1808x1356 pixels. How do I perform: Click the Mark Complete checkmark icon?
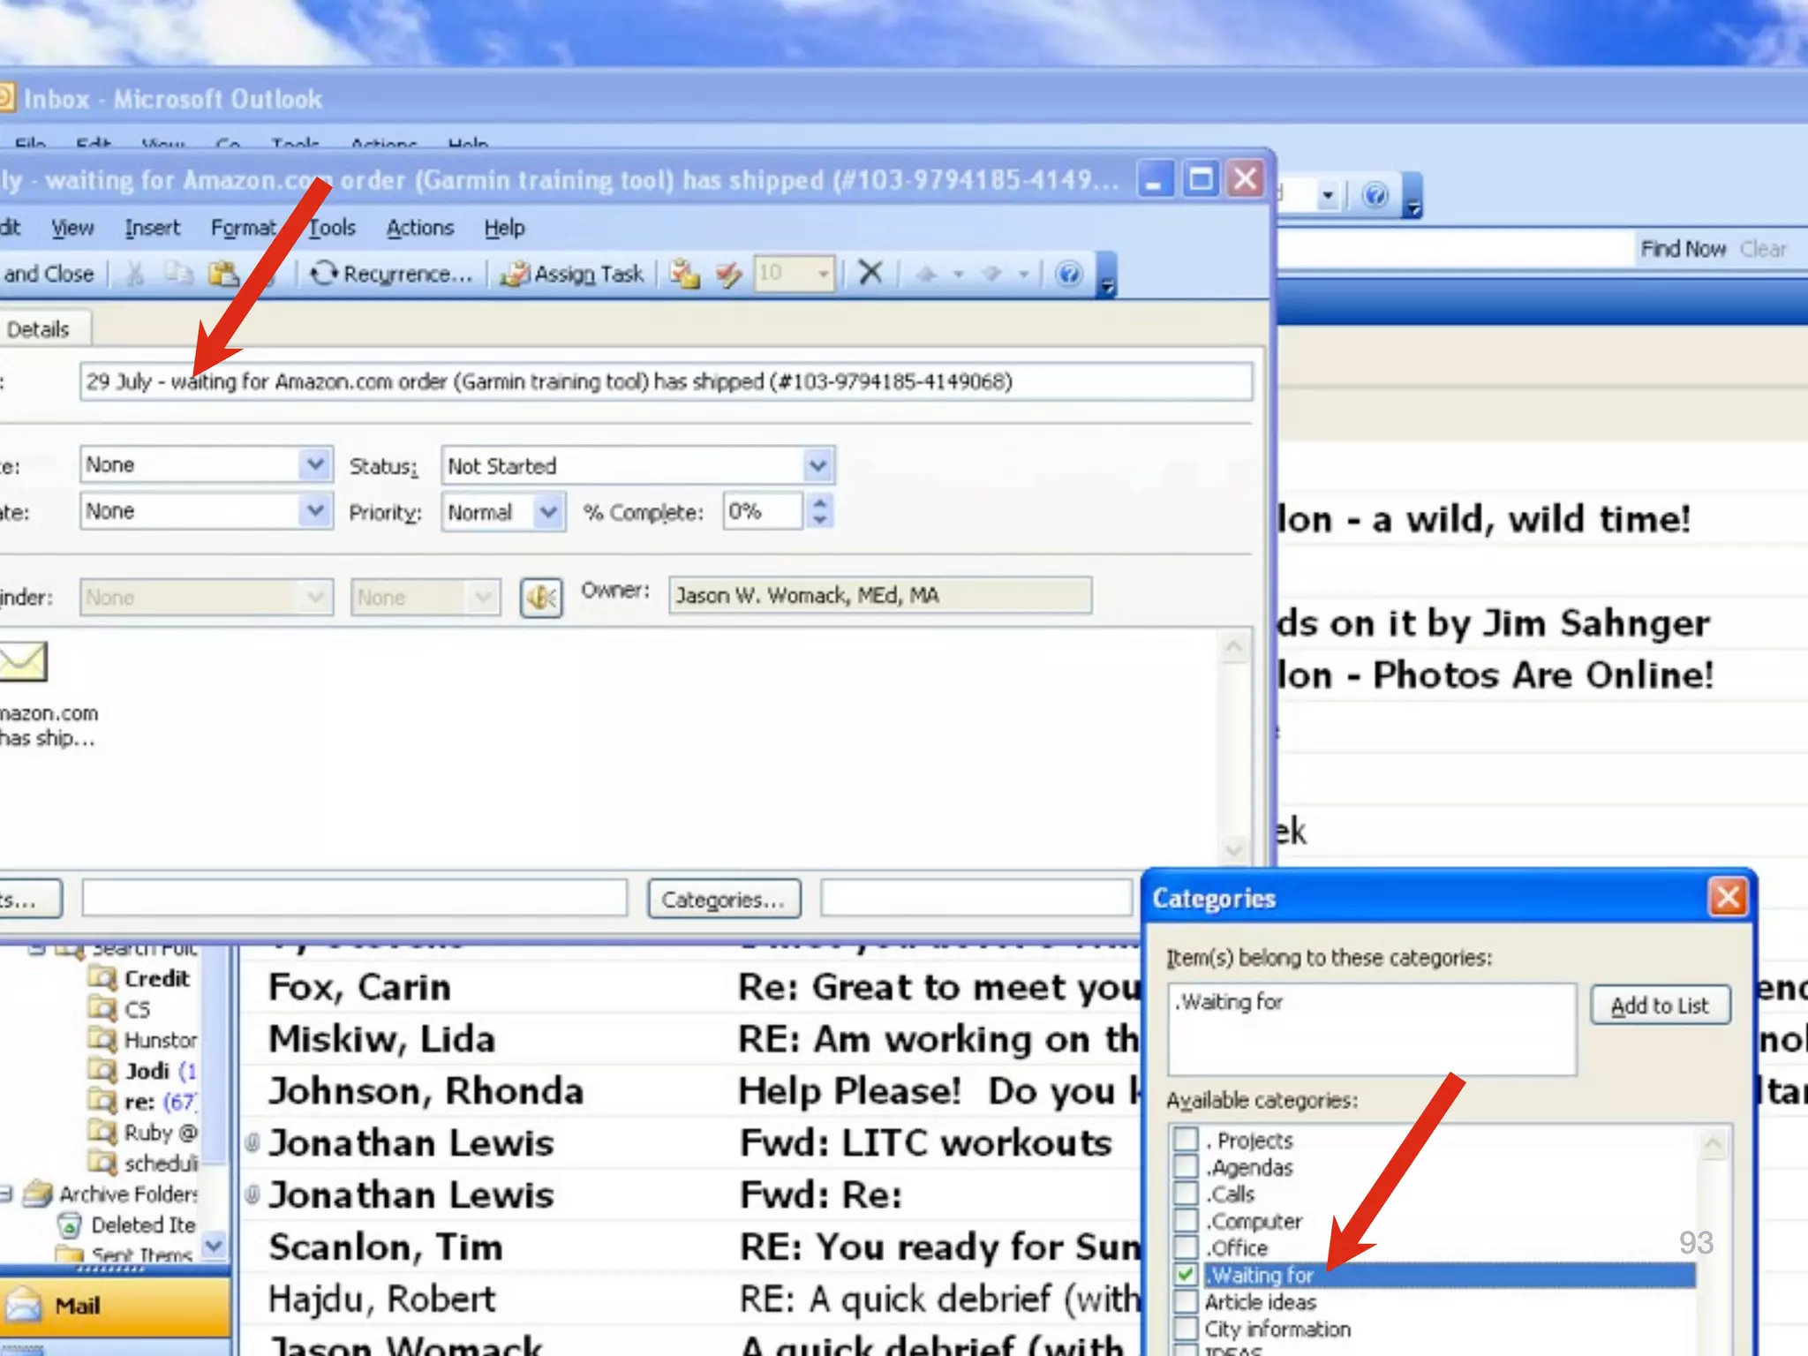[728, 274]
